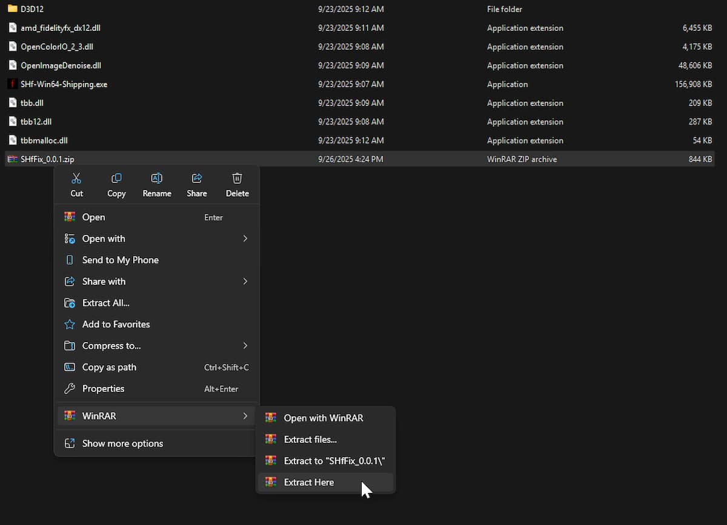Screen dimensions: 727x525
Task: Click the Delete trash icon
Action: point(237,178)
